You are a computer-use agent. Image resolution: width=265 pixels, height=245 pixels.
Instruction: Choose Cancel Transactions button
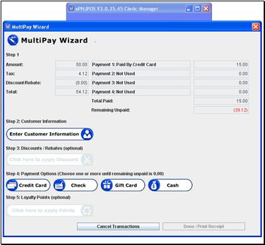coord(118,226)
